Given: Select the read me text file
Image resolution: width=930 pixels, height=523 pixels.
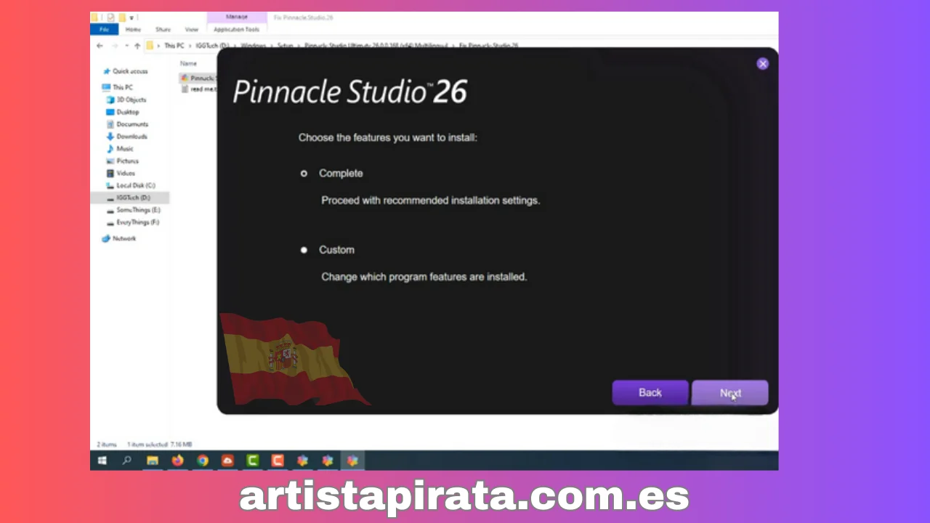Looking at the screenshot, I should [x=198, y=89].
